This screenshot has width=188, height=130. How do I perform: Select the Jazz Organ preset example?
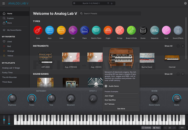point(121,96)
